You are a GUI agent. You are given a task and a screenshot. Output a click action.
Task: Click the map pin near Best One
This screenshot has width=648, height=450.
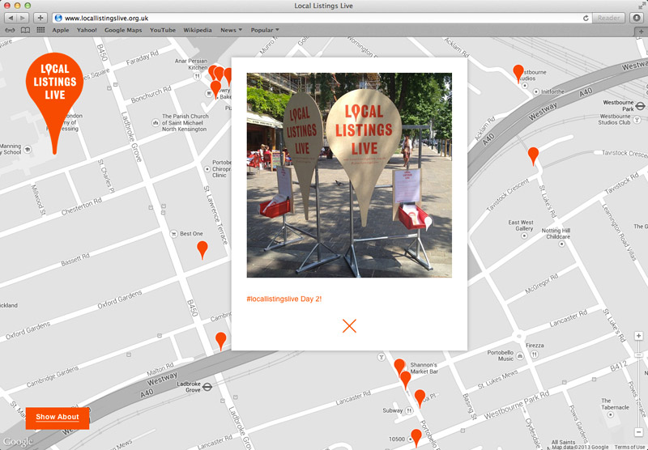(x=202, y=250)
